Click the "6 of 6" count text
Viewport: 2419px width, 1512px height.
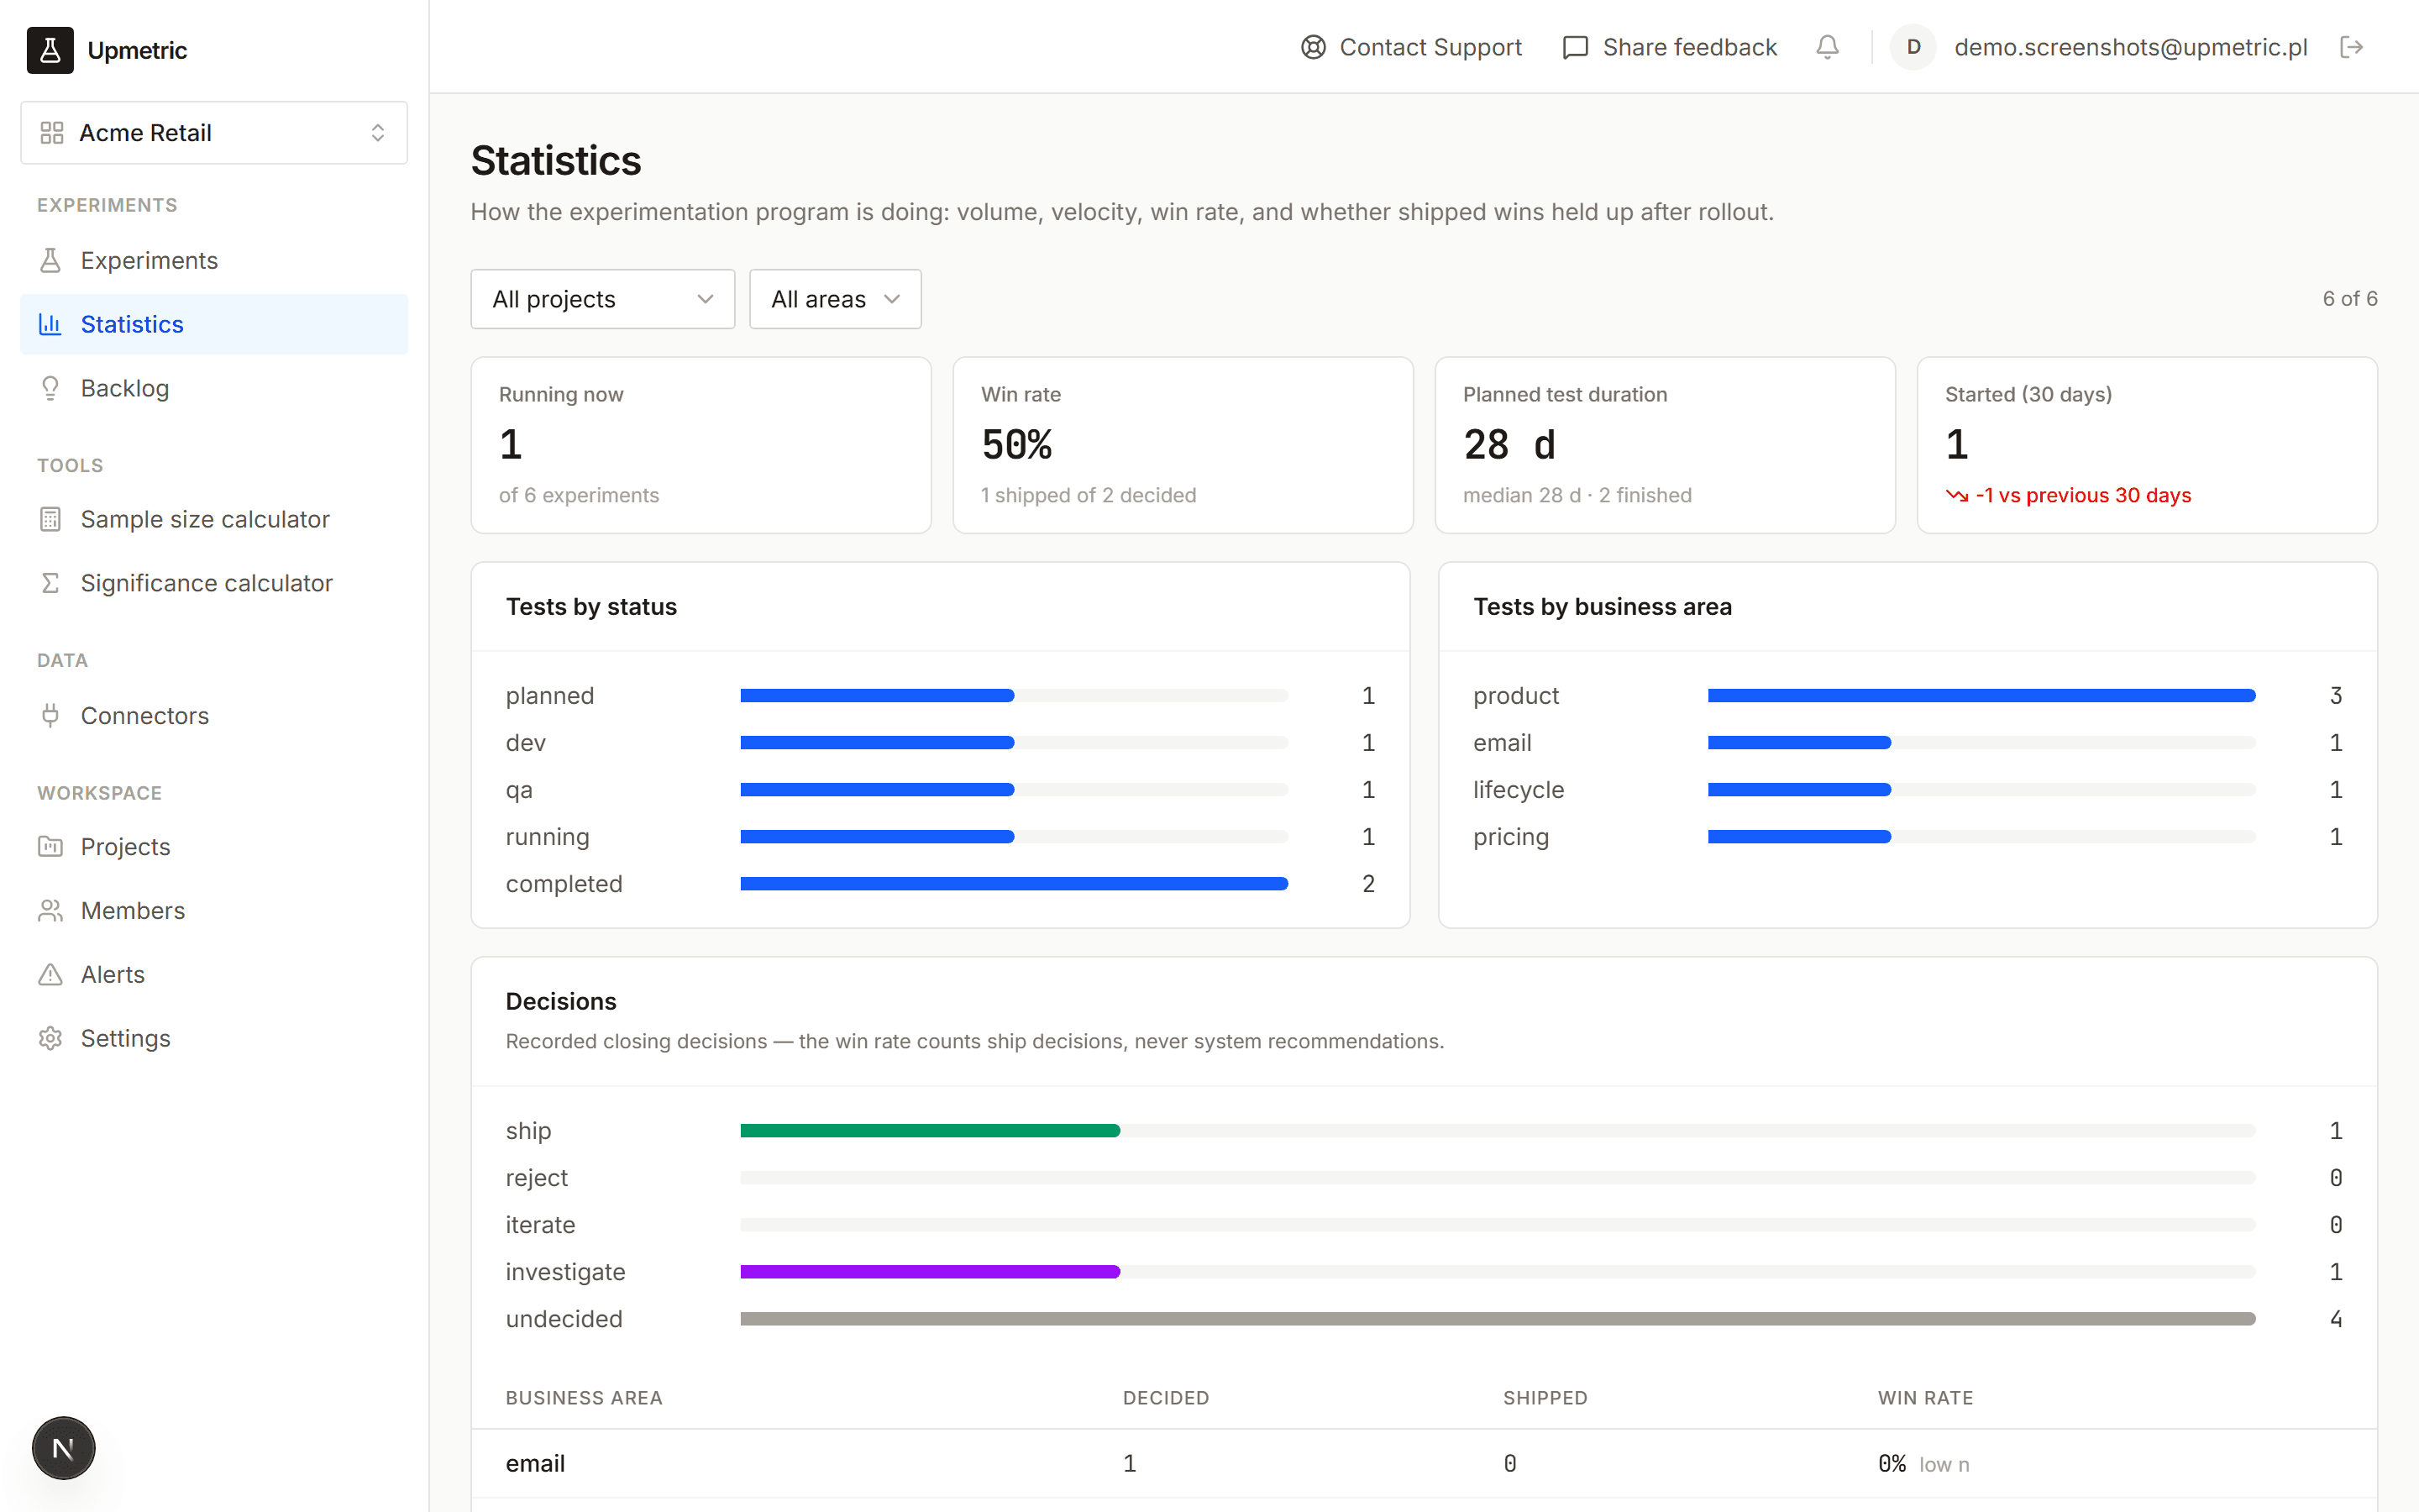2350,299
